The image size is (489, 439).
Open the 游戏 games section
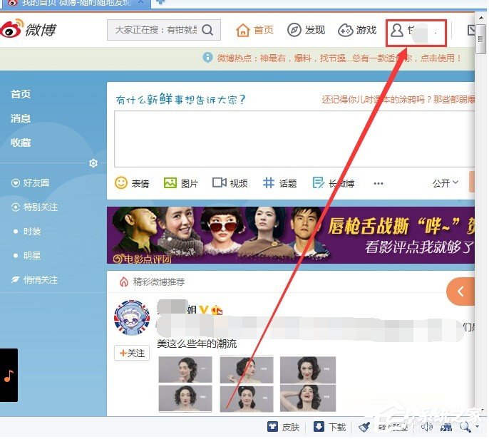(357, 30)
